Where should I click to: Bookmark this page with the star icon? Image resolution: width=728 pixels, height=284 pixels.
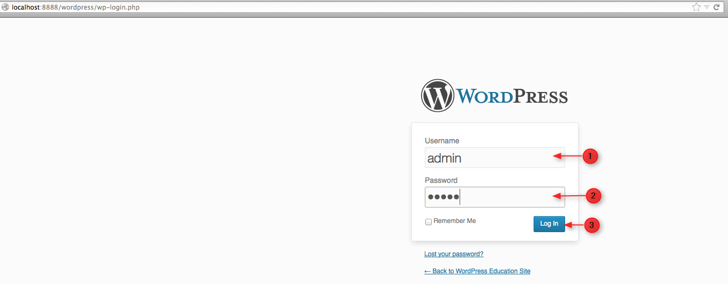click(696, 7)
